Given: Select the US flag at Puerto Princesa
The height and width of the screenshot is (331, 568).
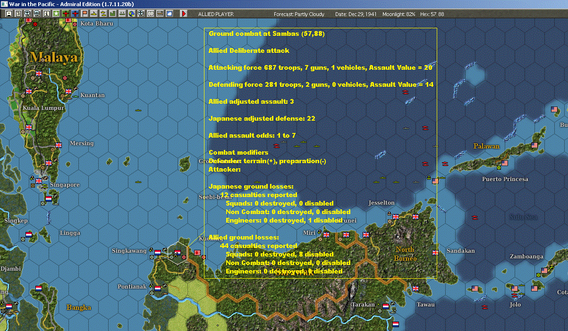Looking at the screenshot, I should 505,163.
